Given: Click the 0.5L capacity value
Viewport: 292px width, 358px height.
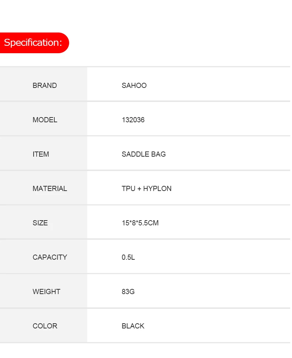Looking at the screenshot, I should coord(128,257).
